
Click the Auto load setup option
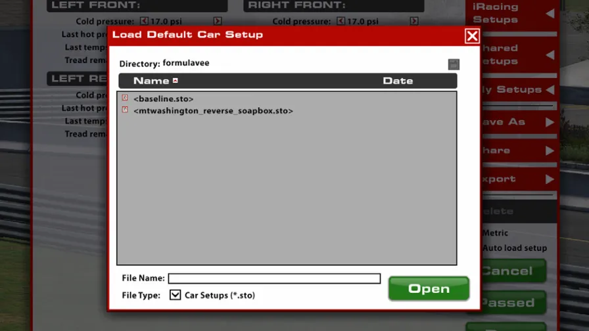click(x=515, y=248)
